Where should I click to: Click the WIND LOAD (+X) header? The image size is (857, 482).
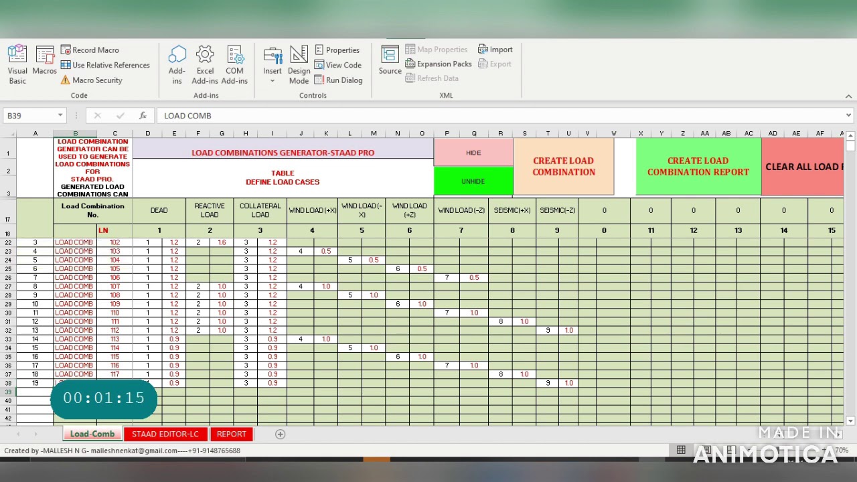pyautogui.click(x=312, y=210)
